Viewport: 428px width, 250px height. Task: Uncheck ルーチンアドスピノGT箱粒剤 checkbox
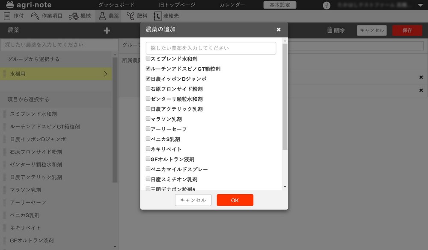tap(148, 69)
